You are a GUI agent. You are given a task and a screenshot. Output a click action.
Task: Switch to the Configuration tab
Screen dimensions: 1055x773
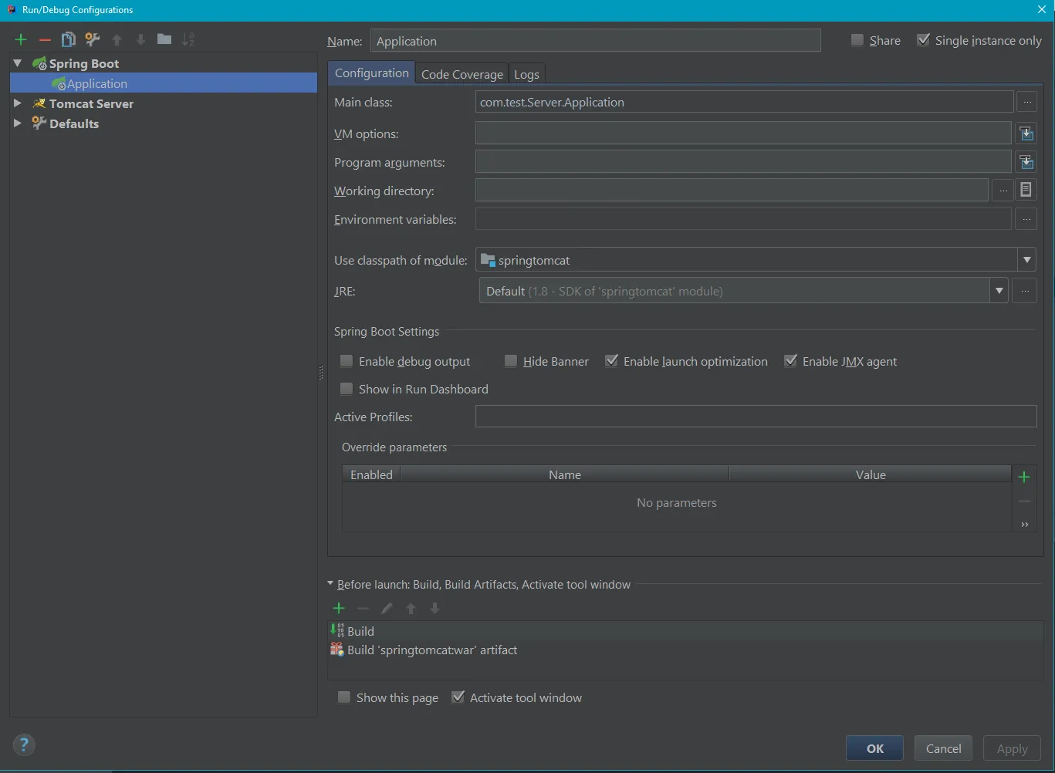[x=372, y=73]
